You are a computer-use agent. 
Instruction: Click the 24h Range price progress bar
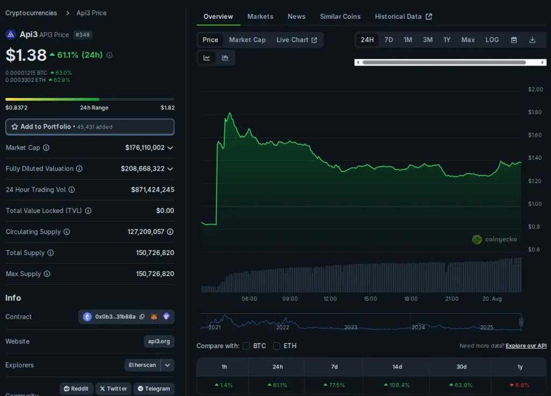(x=90, y=100)
